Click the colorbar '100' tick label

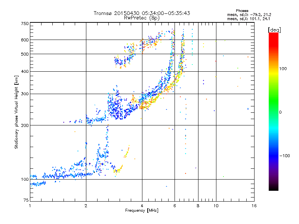pos(283,69)
